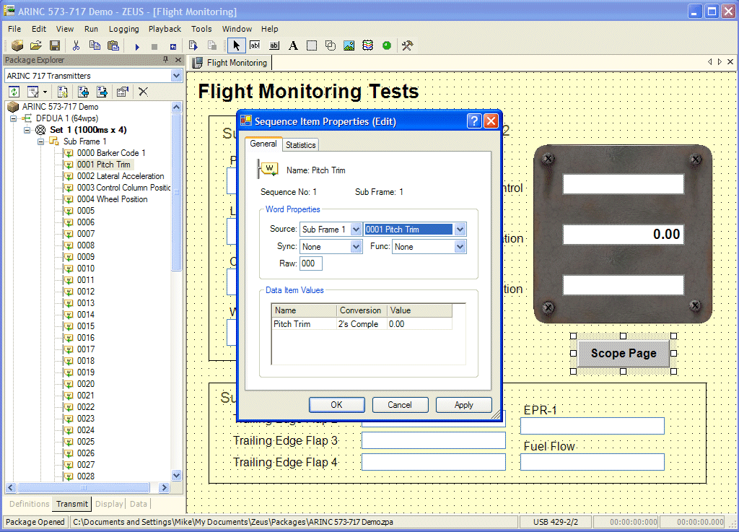Open a package with the folder icon

click(36, 45)
